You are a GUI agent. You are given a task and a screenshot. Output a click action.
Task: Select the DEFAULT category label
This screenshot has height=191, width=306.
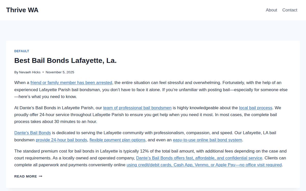22,51
